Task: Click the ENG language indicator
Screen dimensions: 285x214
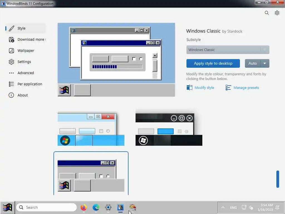Action: coord(234,207)
